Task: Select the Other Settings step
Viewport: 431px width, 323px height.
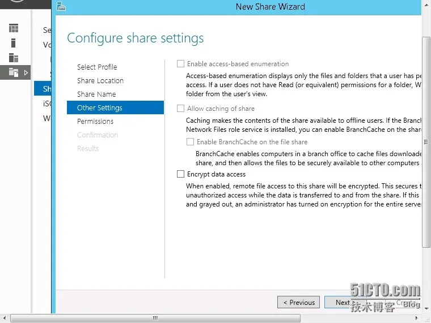Action: [x=116, y=107]
